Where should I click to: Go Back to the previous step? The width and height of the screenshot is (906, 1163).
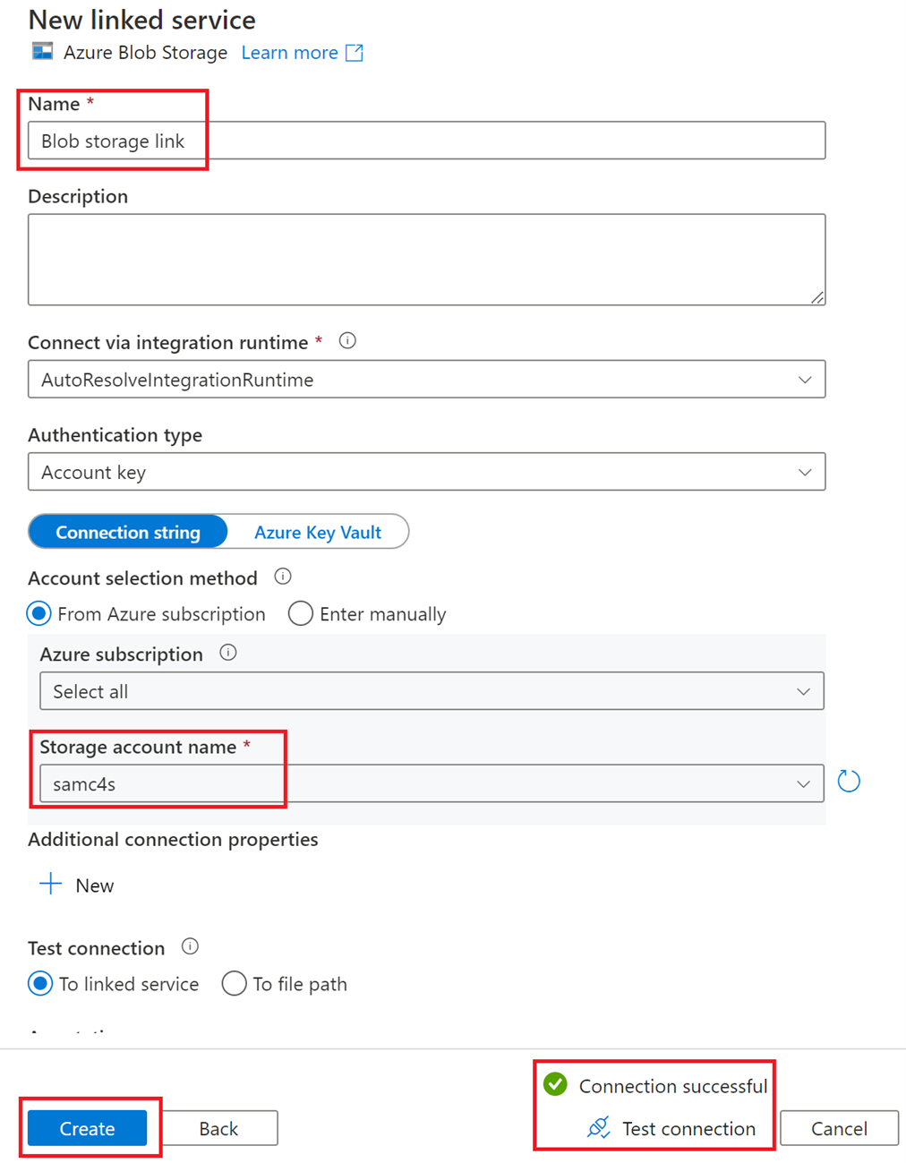click(x=218, y=1128)
